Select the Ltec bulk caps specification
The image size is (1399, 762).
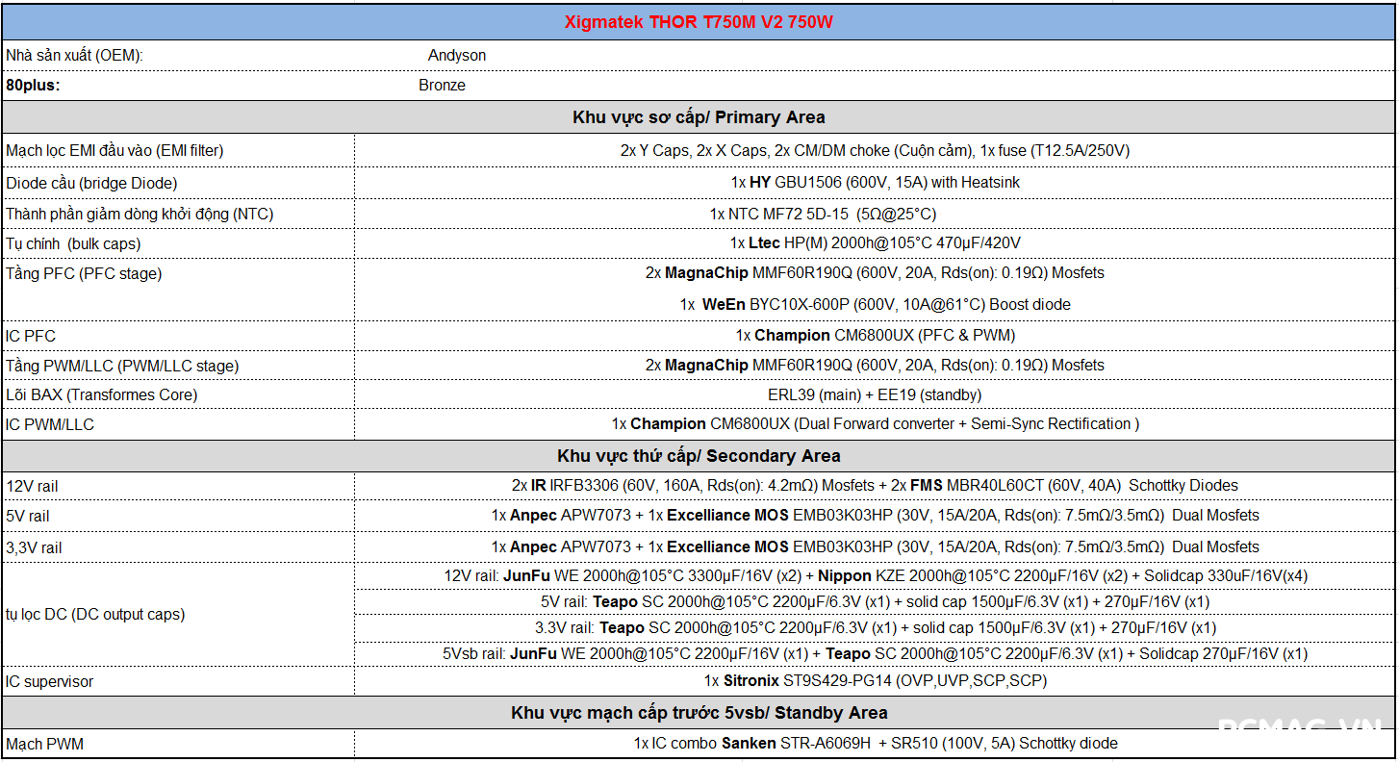tap(875, 243)
